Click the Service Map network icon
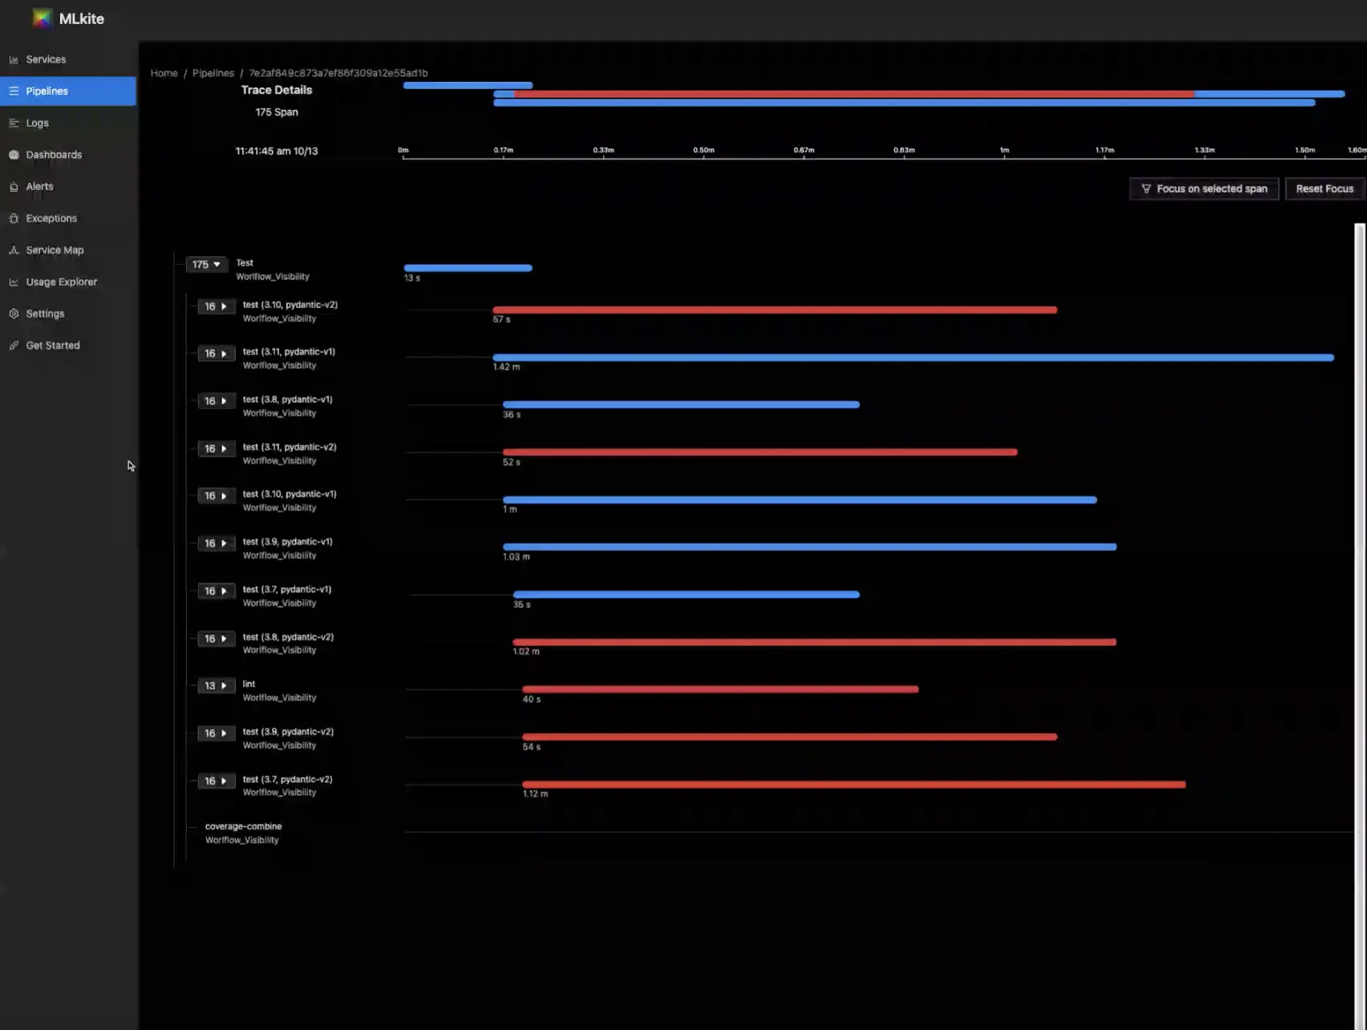Image resolution: width=1367 pixels, height=1030 pixels. [x=14, y=250]
